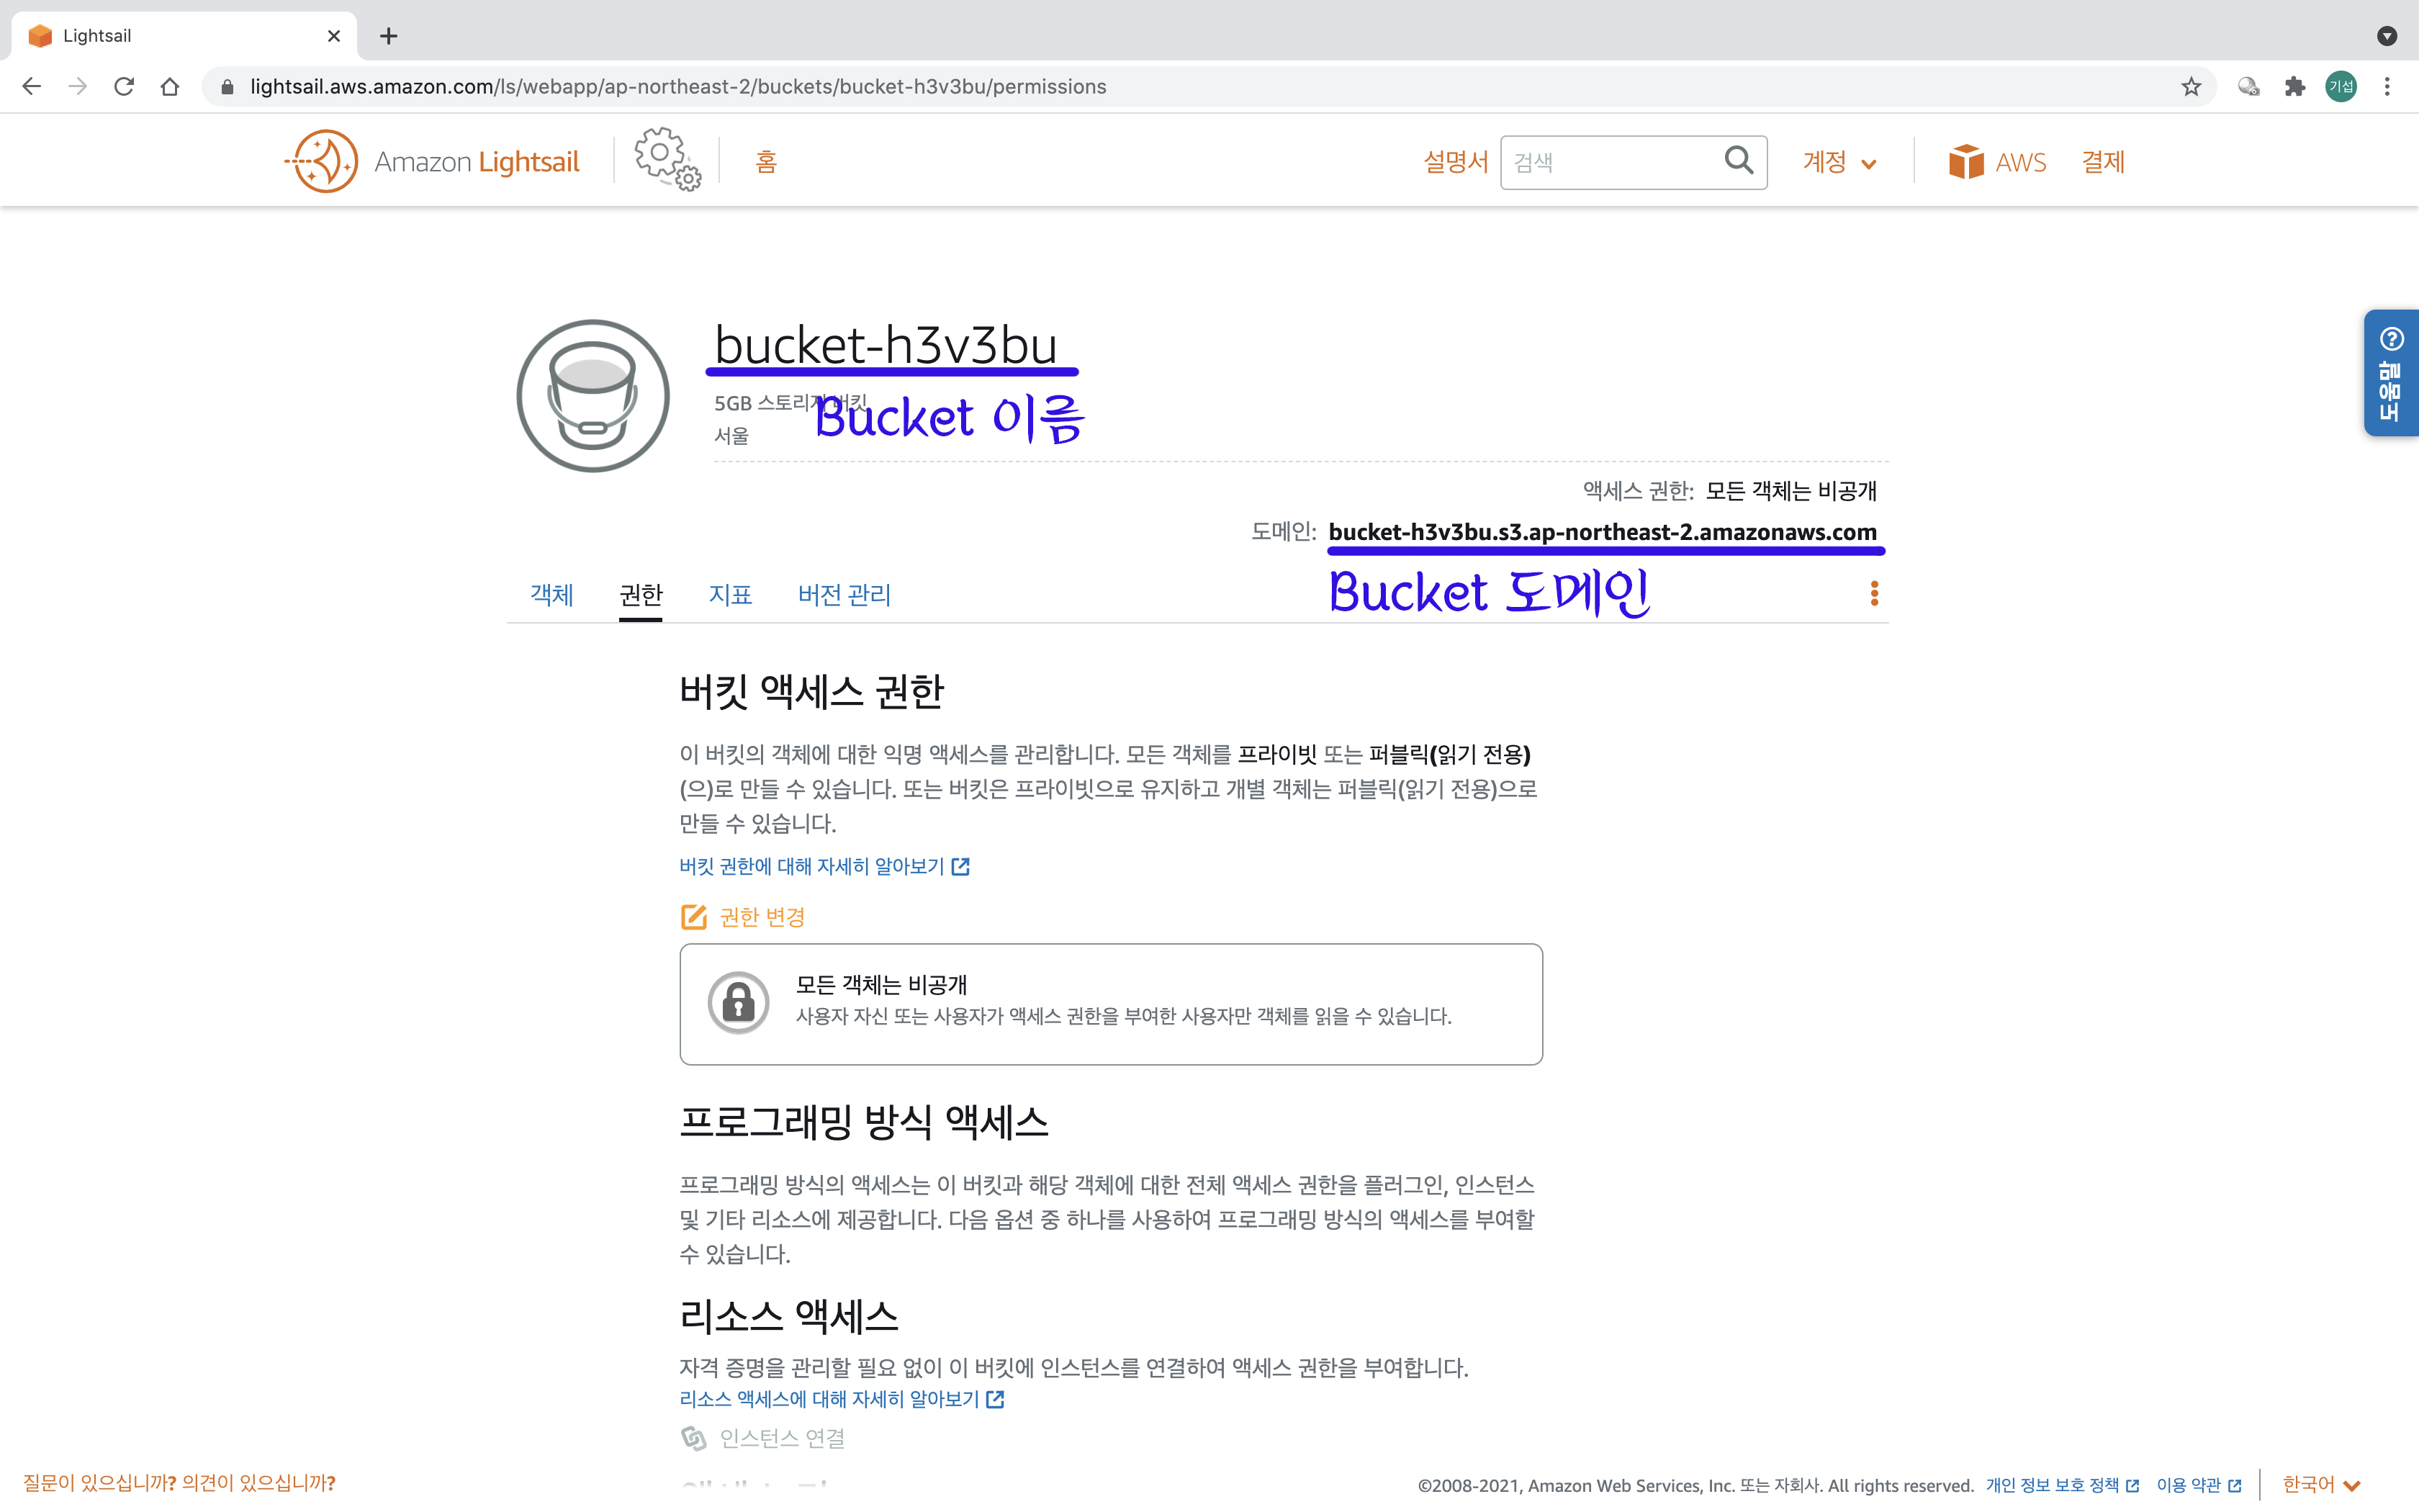Switch to the 객체 tab
2419x1512 pixels.
pos(551,595)
